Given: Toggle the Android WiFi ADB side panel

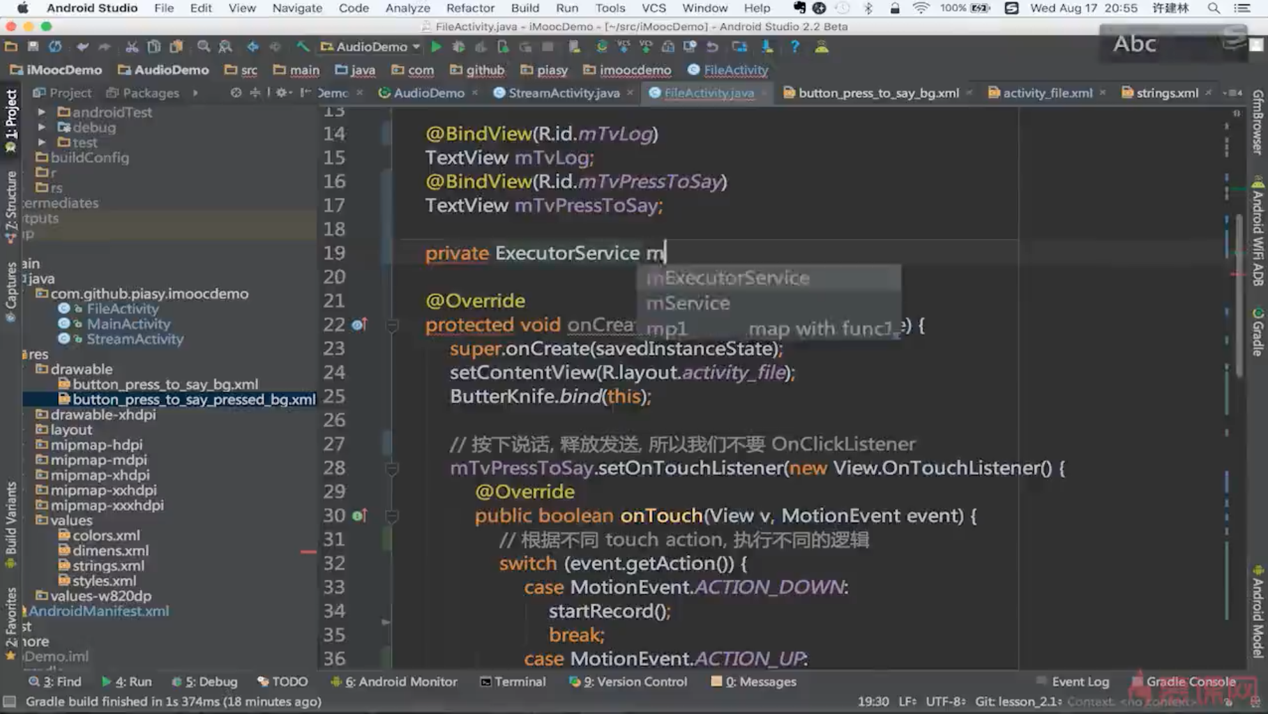Looking at the screenshot, I should coord(1257,231).
